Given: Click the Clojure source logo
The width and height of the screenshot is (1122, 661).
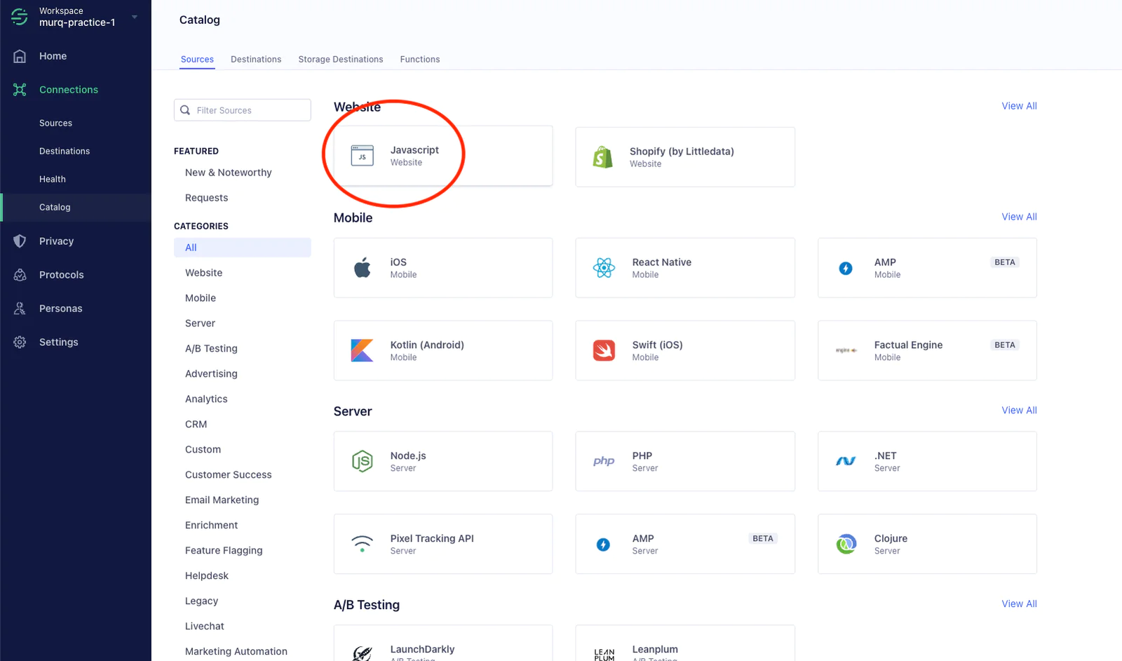Looking at the screenshot, I should 846,544.
